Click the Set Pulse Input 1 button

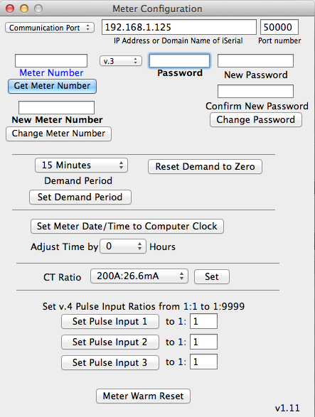coord(110,322)
